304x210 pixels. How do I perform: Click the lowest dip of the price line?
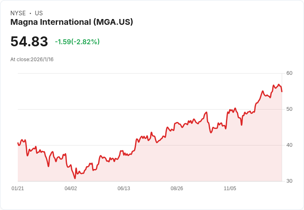click(75, 178)
